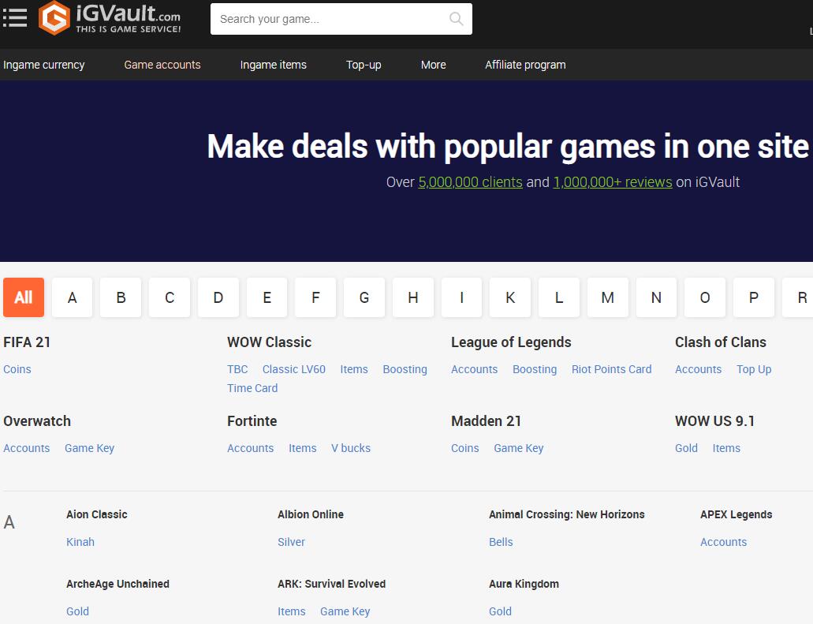Viewport: 813px width, 624px height.
Task: Choose Bells under Animal Crossing
Action: (501, 542)
